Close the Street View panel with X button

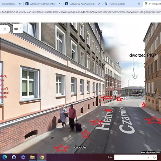tap(5, 29)
